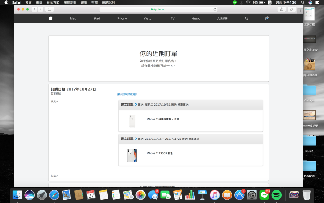Go to Music in Apple navigation
324x203 pixels.
point(196,18)
